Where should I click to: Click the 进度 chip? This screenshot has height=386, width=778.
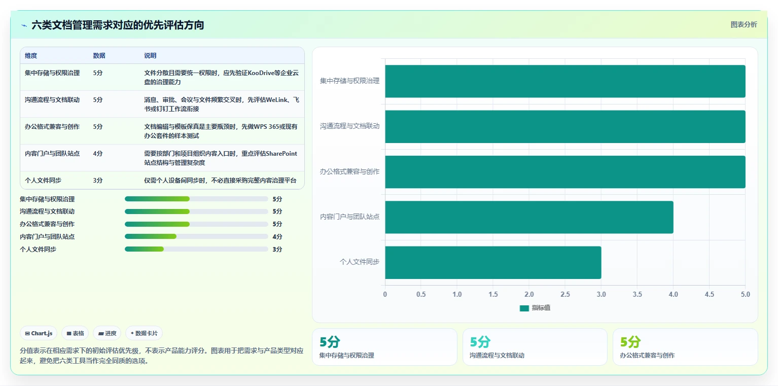click(107, 333)
